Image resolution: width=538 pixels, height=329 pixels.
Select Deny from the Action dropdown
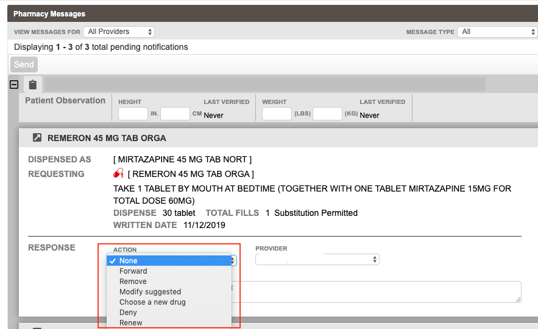(128, 313)
